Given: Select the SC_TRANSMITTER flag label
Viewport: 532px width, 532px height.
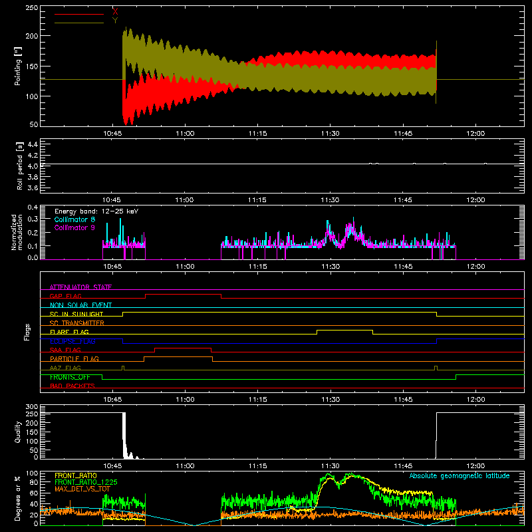Looking at the screenshot, I should 77,323.
